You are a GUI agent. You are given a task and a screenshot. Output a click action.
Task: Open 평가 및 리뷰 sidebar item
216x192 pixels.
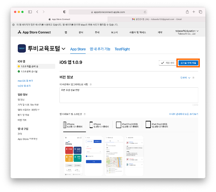[23, 115]
